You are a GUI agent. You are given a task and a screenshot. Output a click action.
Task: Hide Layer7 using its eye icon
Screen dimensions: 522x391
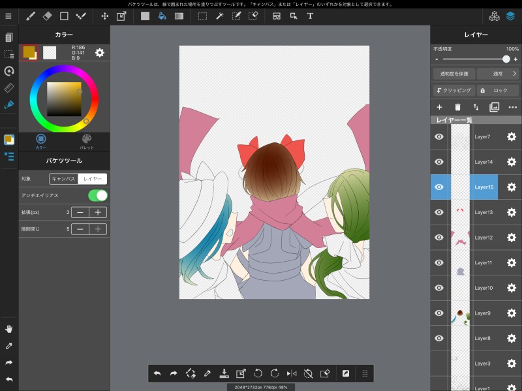pos(439,136)
